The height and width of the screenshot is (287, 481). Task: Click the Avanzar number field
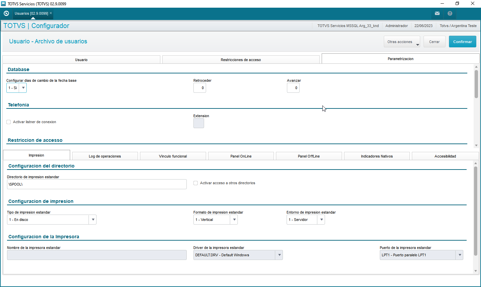click(293, 88)
